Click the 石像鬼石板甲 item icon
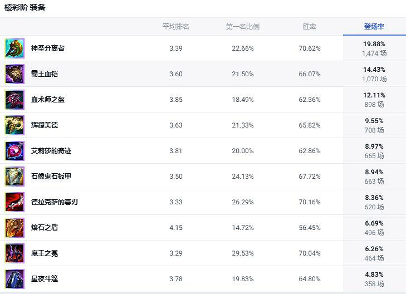 (14, 177)
